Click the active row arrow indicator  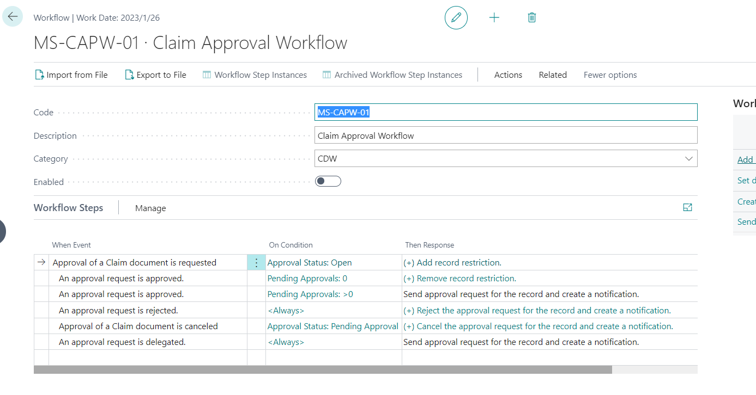click(41, 262)
